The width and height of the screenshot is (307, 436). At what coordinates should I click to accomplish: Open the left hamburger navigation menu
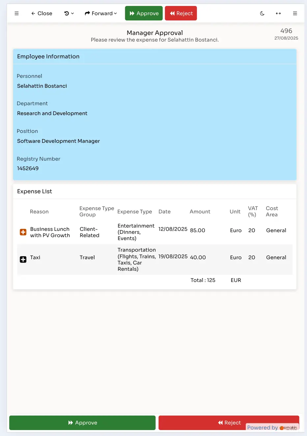pos(16,13)
